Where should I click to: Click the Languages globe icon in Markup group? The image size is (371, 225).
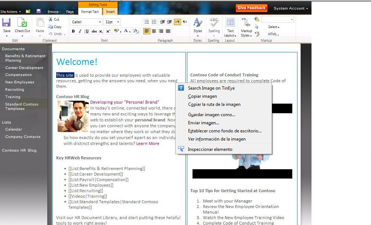(257, 19)
